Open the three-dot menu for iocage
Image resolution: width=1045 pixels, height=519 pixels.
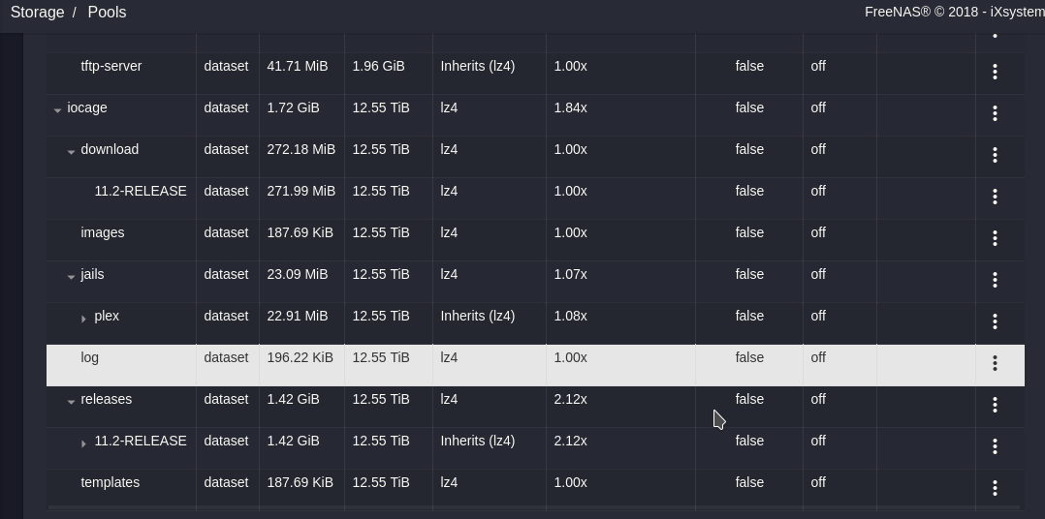[995, 113]
